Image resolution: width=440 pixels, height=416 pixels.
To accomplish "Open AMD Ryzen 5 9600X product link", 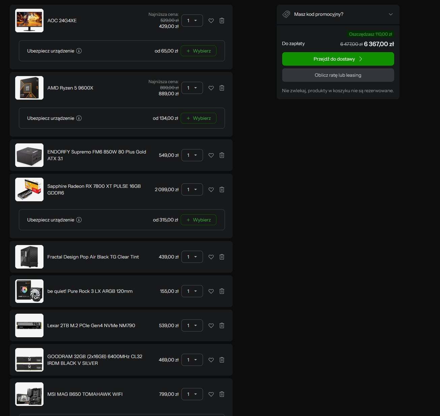I will coord(70,88).
